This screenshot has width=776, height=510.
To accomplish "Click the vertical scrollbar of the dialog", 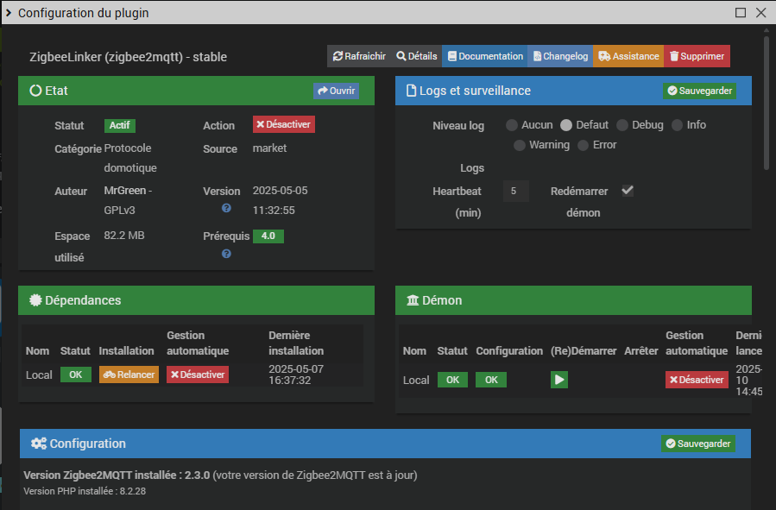I will (x=767, y=102).
